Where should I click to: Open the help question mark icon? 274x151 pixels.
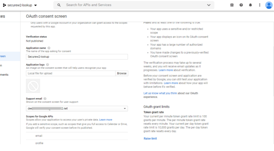241,5
